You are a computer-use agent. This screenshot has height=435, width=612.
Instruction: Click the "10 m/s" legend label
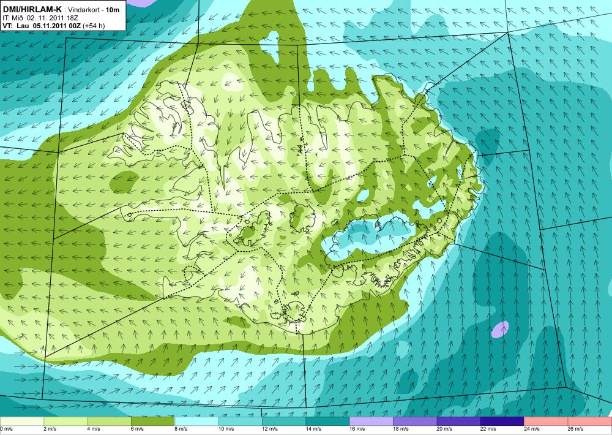[x=226, y=429]
